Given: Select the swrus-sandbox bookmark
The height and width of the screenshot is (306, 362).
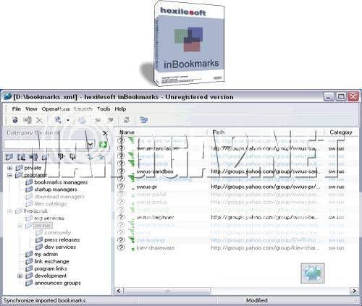Looking at the screenshot, I should (155, 171).
